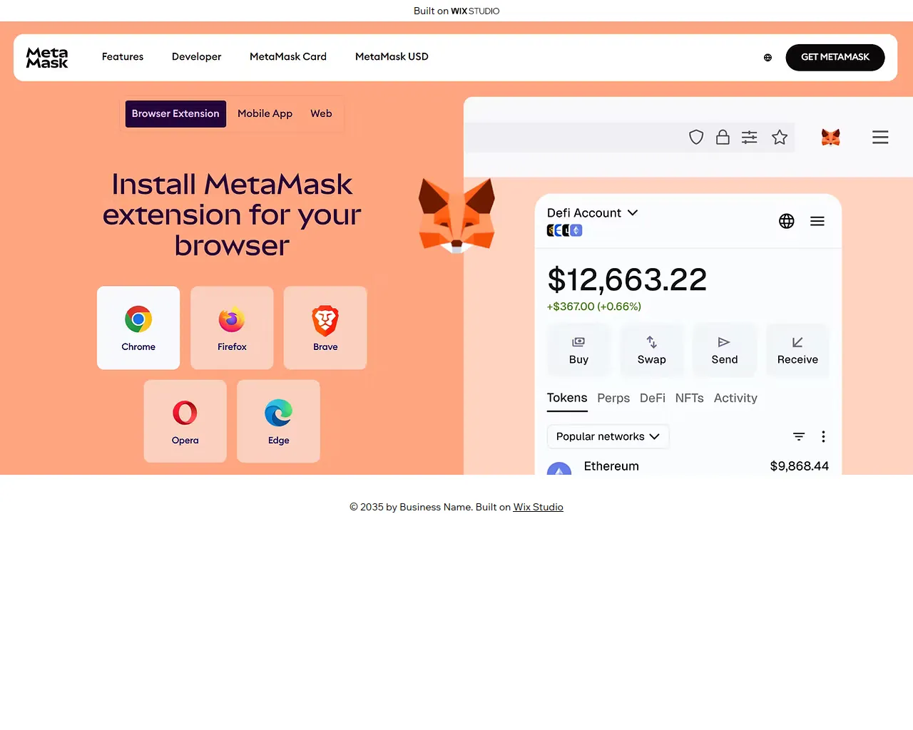Click the $12,663.22 balance

[x=627, y=279]
